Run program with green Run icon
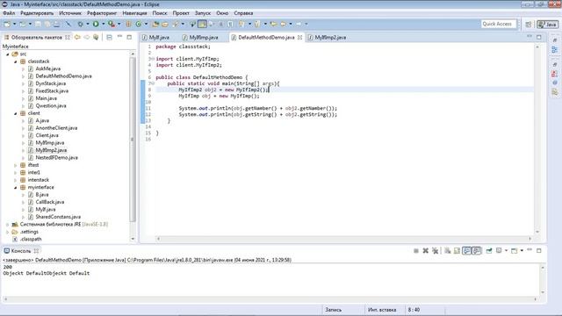Screen dimensions: 562x316 click(x=96, y=24)
